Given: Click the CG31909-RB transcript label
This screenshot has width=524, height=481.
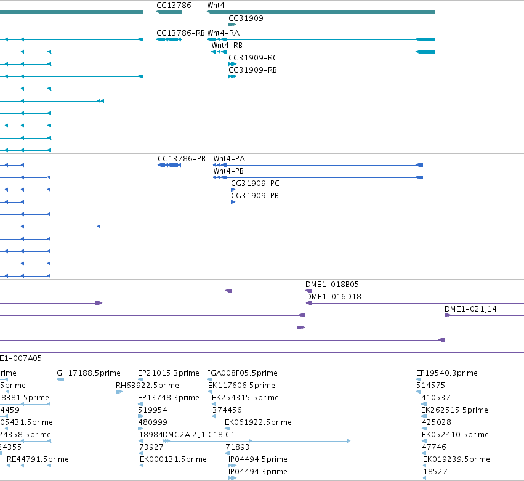Looking at the screenshot, I should [x=252, y=70].
